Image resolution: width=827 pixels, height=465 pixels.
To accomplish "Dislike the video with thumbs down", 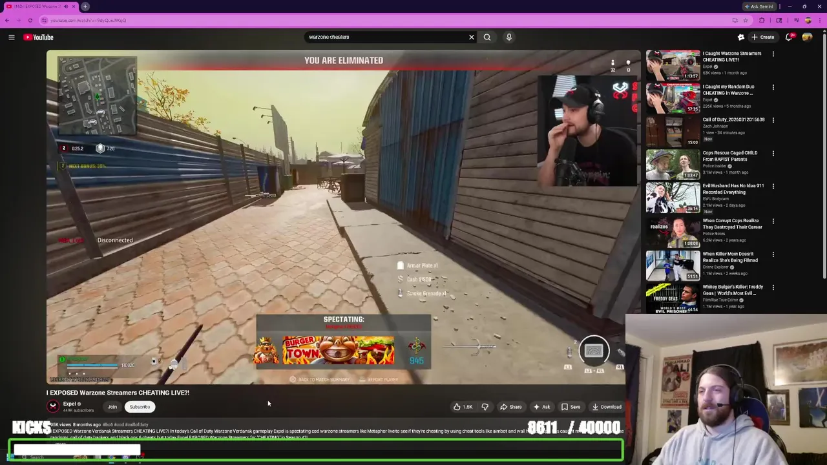I will click(485, 407).
